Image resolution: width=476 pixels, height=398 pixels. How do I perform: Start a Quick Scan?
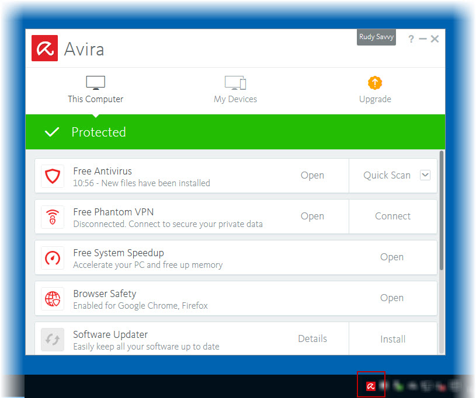[x=387, y=175]
